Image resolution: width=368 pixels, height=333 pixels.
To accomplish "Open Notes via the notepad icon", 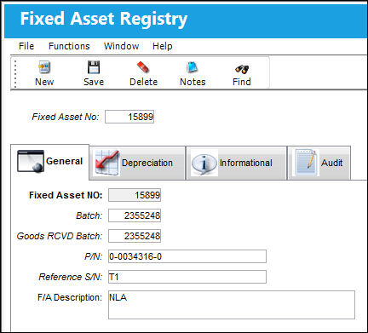I will coord(193,67).
